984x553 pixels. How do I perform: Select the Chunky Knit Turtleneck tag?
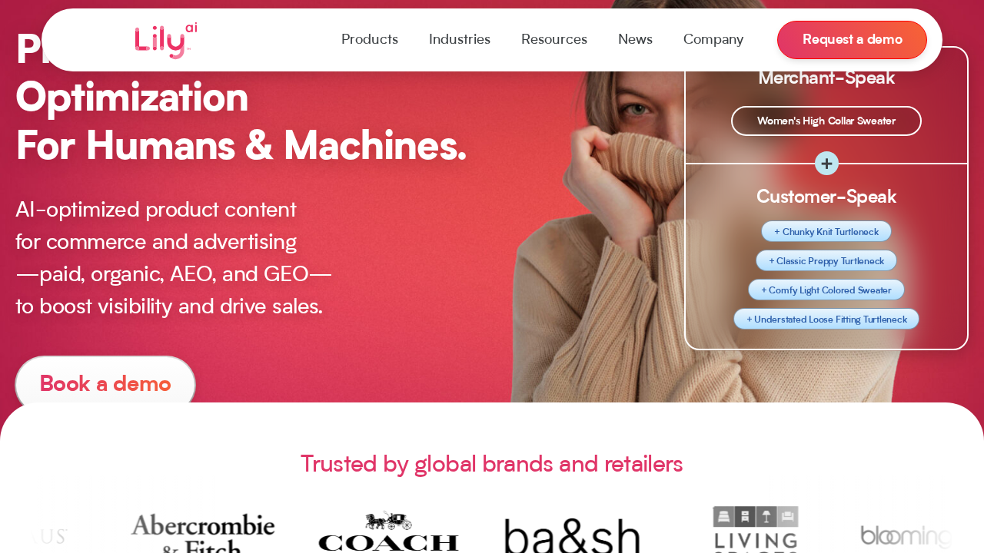[x=826, y=231]
